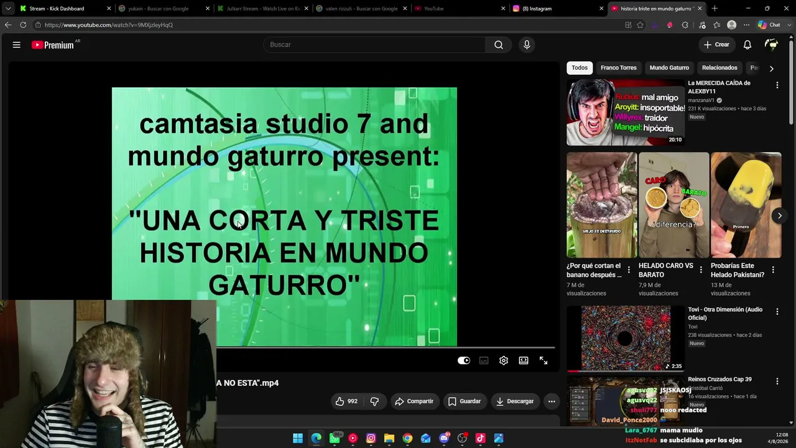Open options for HELADO CARO VS BARATO
Viewport: 796px width, 448px height.
[x=701, y=270]
